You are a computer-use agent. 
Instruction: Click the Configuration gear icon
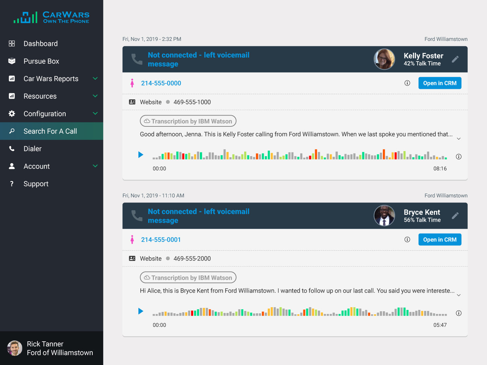pos(12,114)
